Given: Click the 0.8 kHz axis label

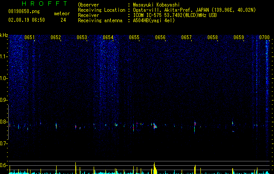Looking at the screenshot, I should [3, 122].
